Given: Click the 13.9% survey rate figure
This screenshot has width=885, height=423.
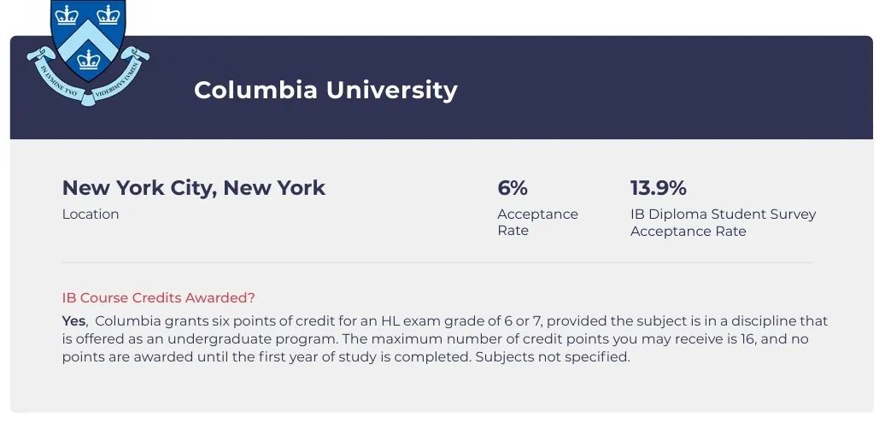Looking at the screenshot, I should click(x=658, y=188).
